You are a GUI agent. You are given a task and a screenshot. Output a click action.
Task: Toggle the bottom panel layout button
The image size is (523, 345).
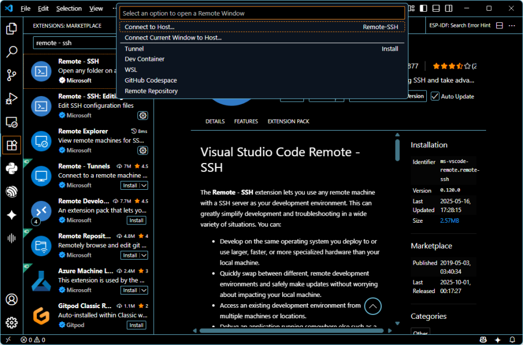coord(436,8)
